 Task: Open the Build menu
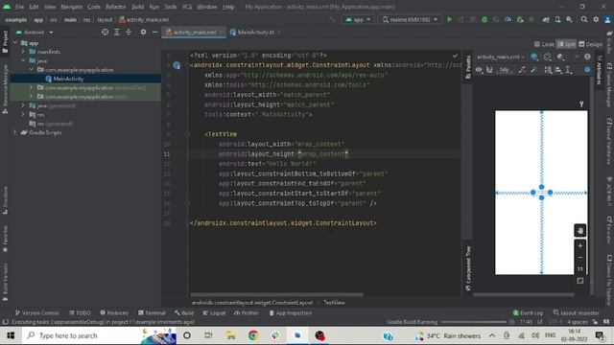click(x=138, y=7)
